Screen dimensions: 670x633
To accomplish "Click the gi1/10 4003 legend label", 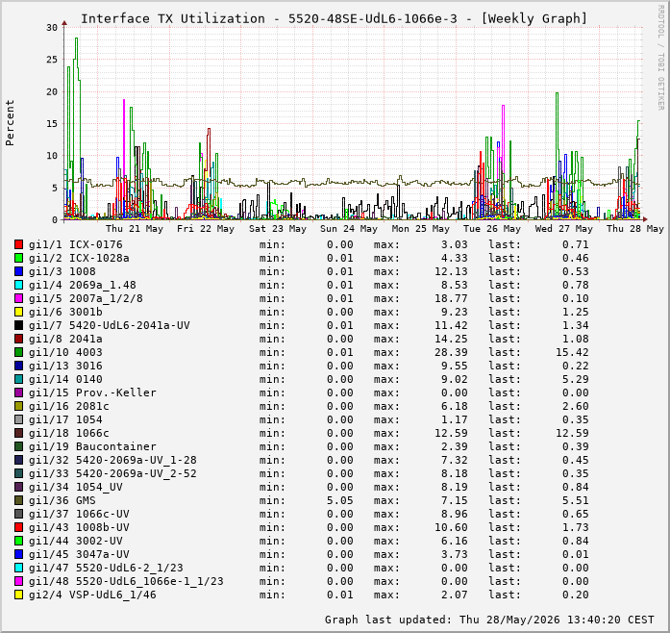I will tap(65, 352).
